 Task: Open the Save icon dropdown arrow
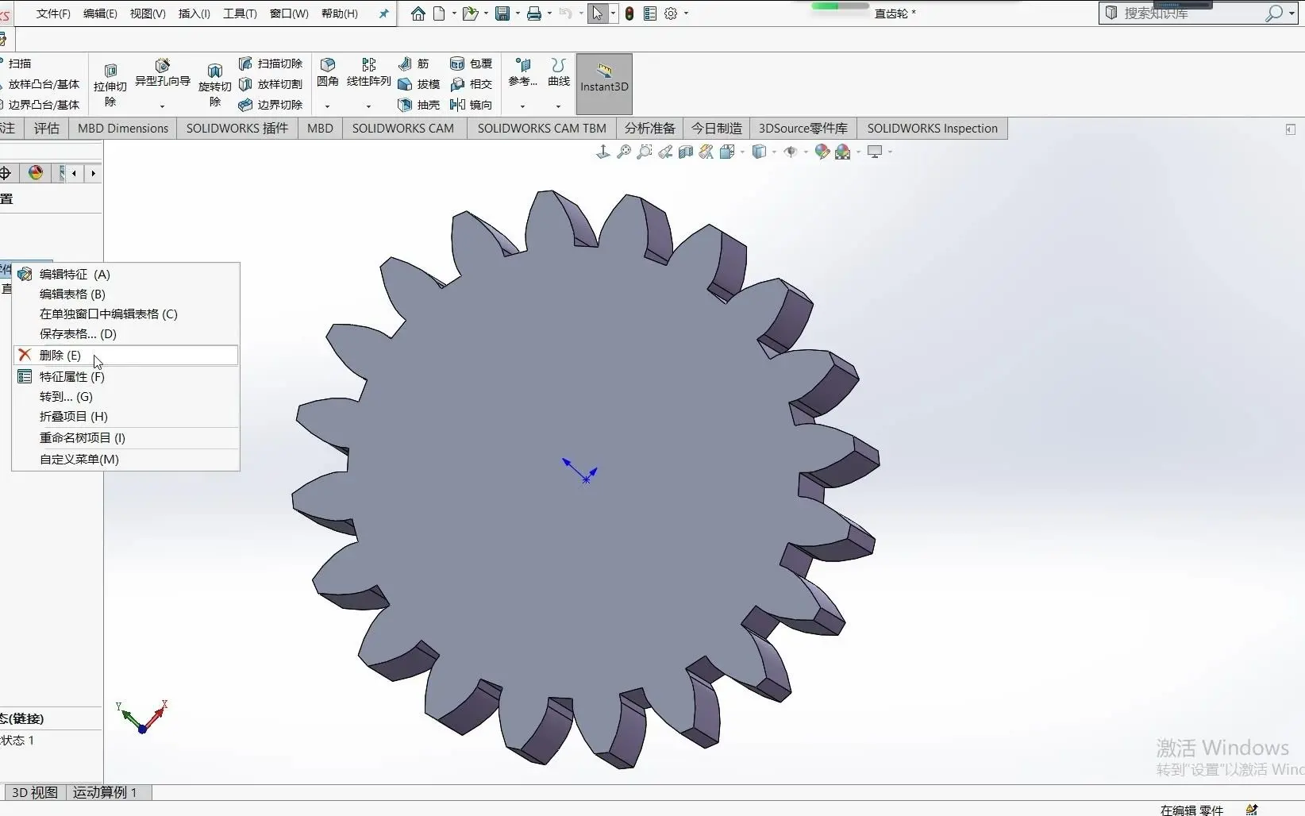pyautogui.click(x=518, y=13)
